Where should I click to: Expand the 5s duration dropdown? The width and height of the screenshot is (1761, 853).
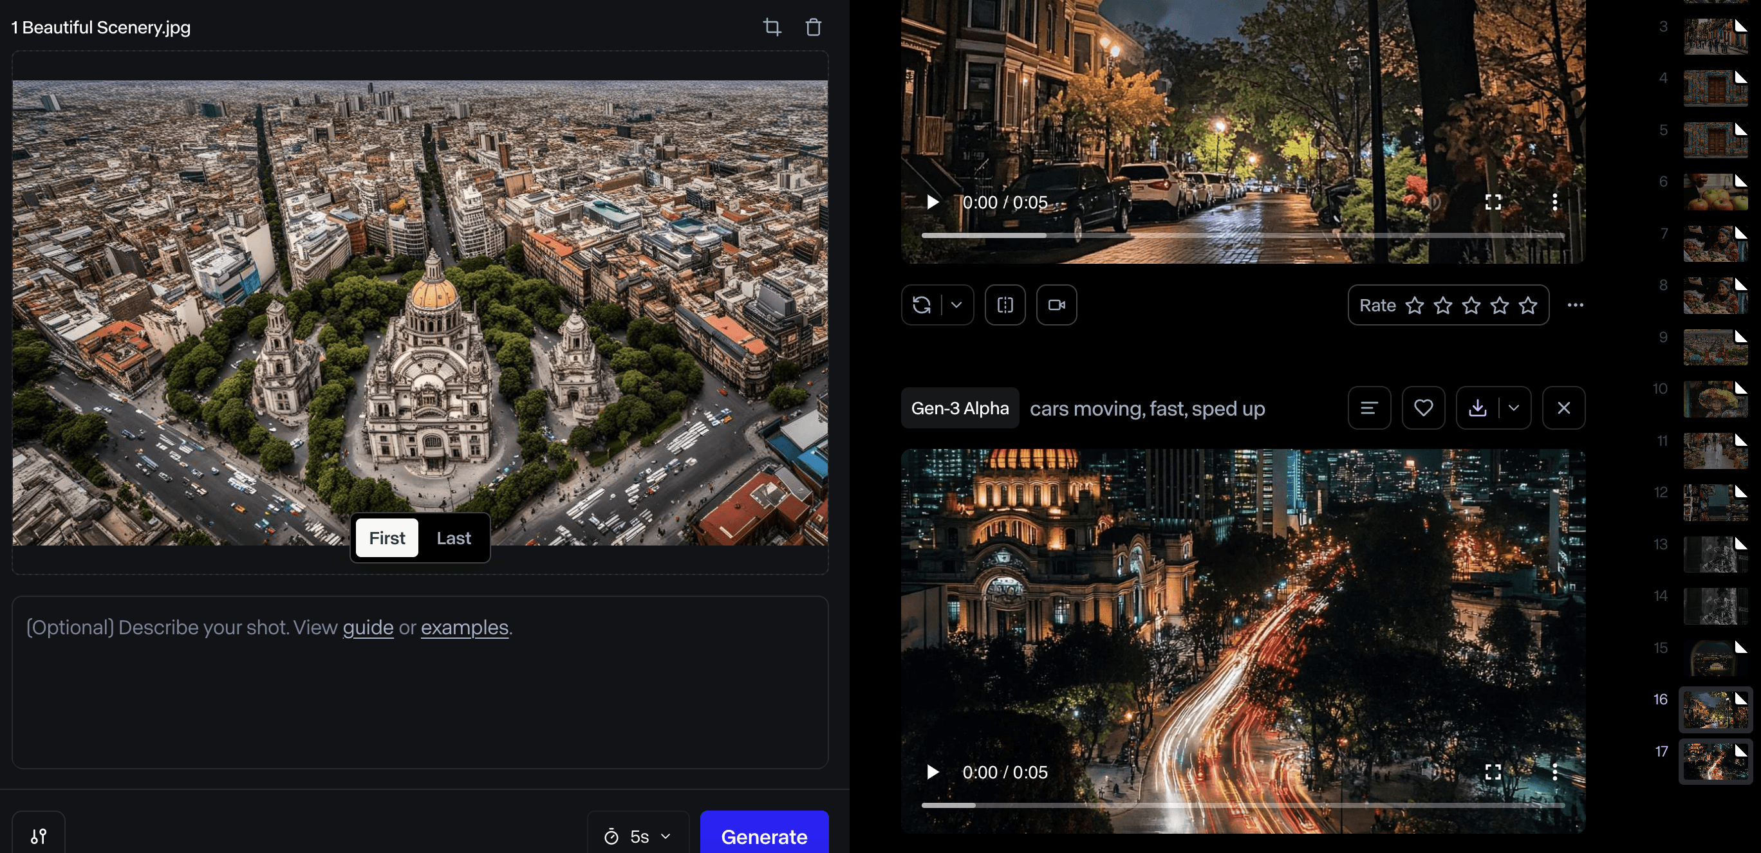tap(638, 836)
